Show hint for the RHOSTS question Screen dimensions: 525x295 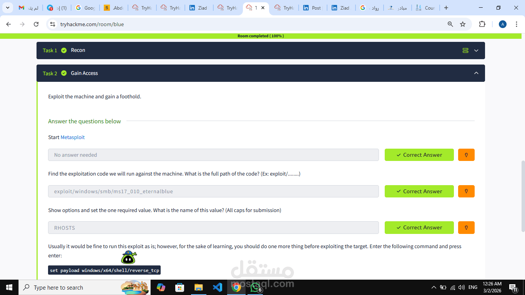[466, 227]
